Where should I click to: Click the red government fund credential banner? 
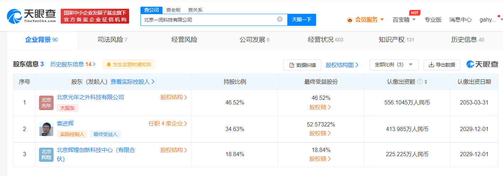point(95,16)
